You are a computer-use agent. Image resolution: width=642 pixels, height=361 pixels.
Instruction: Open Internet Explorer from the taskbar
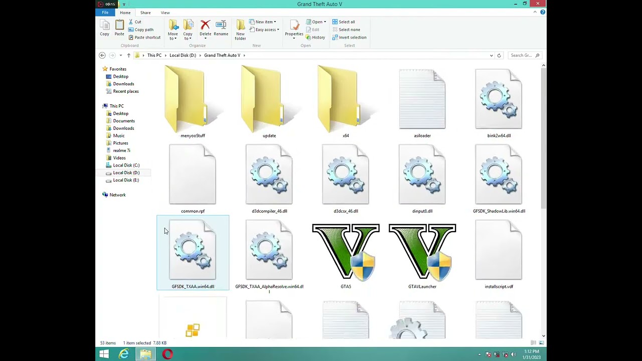click(x=124, y=354)
